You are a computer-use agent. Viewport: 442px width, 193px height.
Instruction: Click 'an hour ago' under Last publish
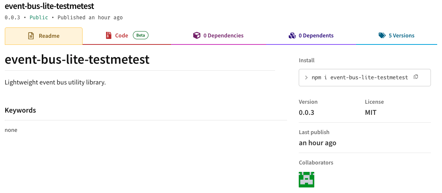(317, 143)
